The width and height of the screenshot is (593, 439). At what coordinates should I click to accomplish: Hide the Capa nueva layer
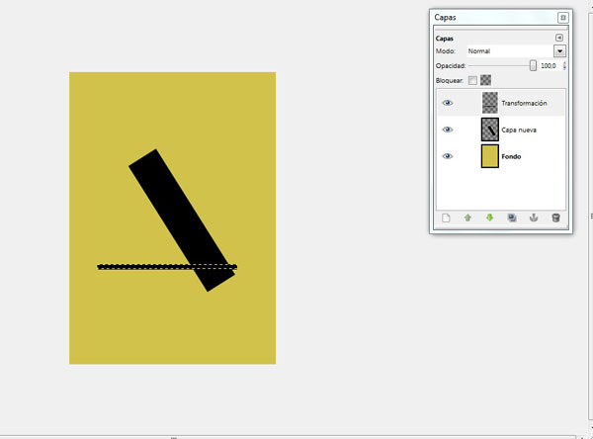click(x=448, y=130)
